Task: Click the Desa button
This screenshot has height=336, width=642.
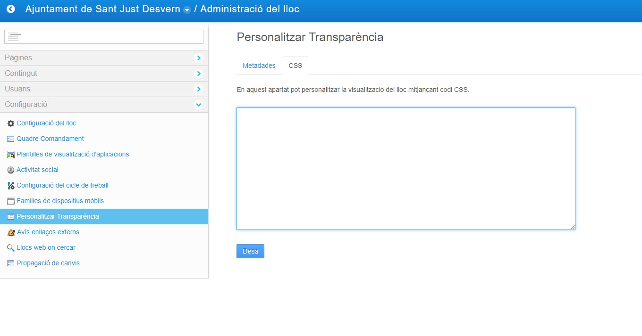Action: 250,251
